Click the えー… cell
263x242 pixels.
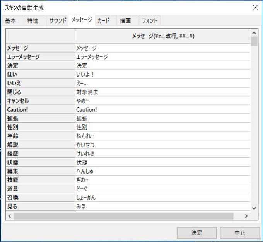pyautogui.click(x=162, y=83)
